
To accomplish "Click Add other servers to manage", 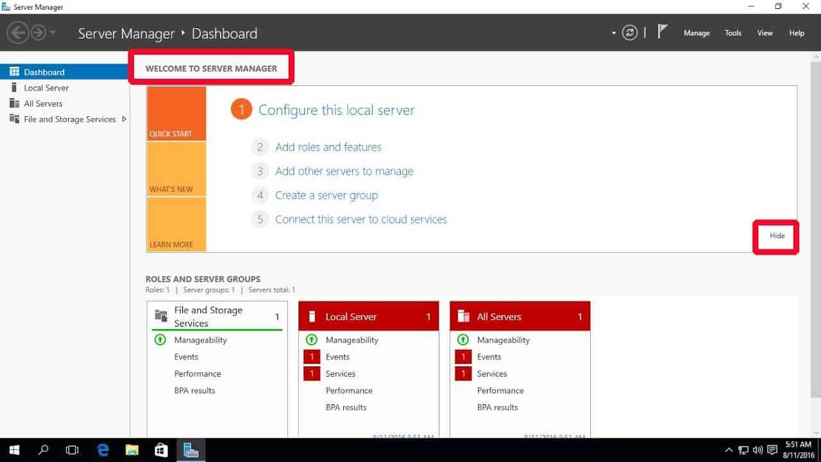I will pos(344,171).
